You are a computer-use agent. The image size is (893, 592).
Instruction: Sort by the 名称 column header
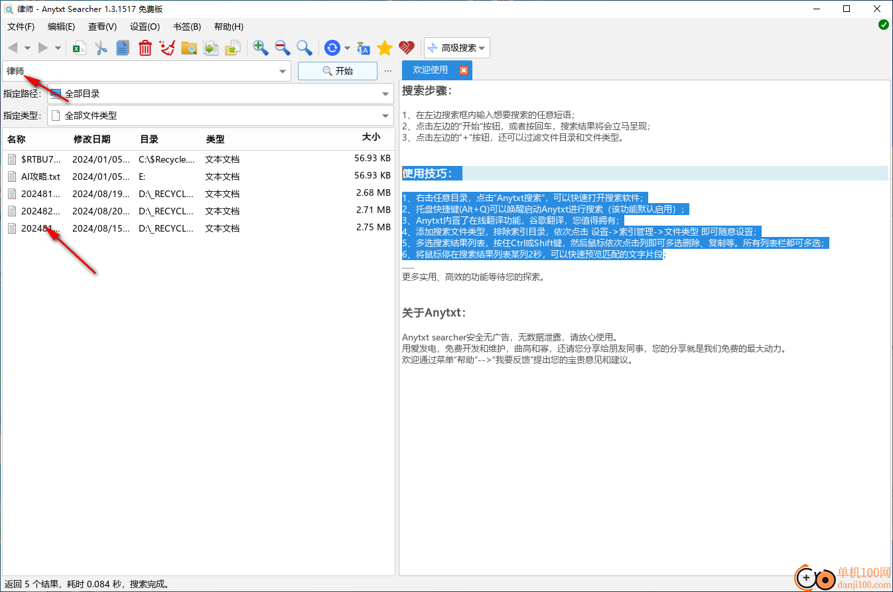point(17,139)
